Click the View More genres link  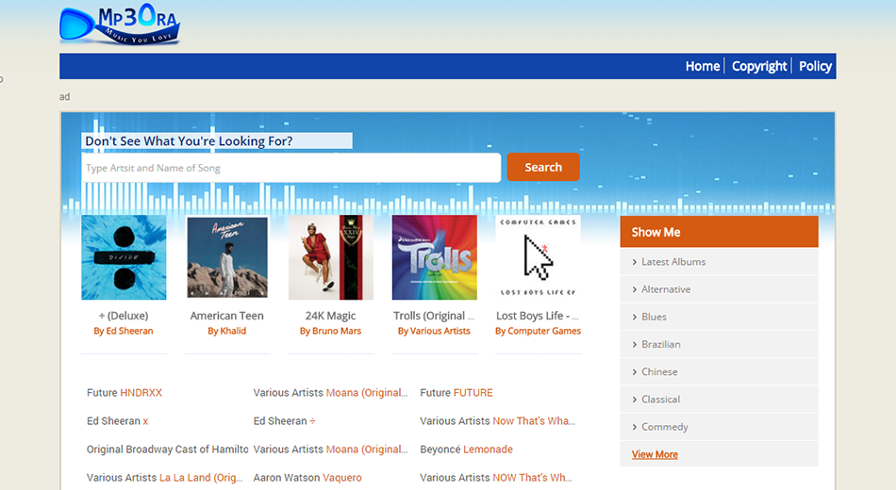click(x=655, y=454)
